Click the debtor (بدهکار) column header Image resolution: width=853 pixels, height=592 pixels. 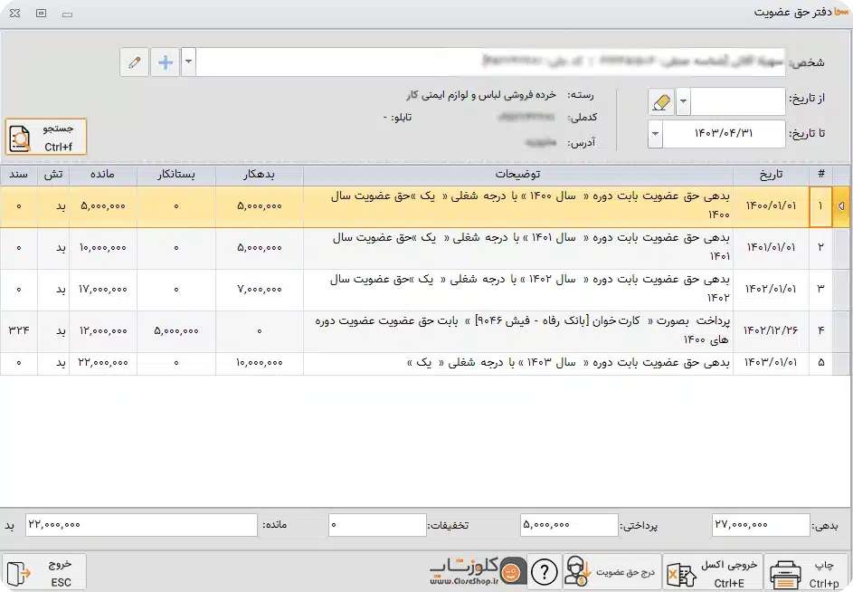point(259,175)
